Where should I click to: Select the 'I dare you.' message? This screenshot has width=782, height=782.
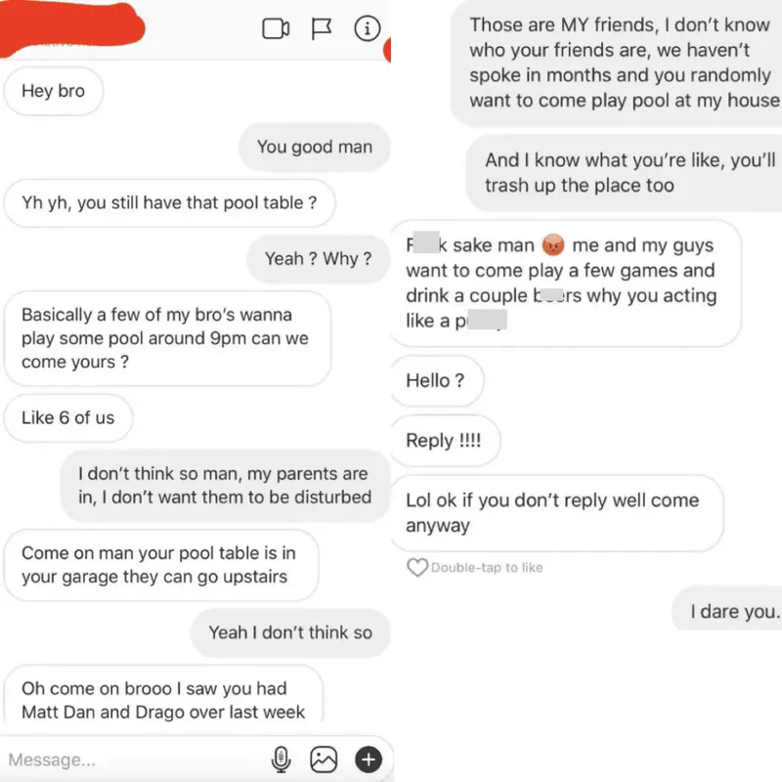(728, 611)
